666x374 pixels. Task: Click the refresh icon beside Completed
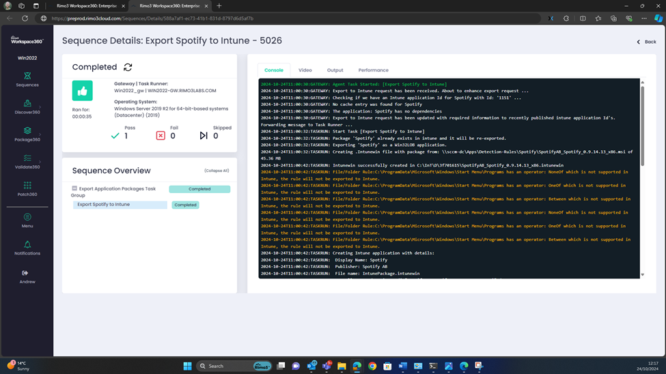[x=128, y=67]
